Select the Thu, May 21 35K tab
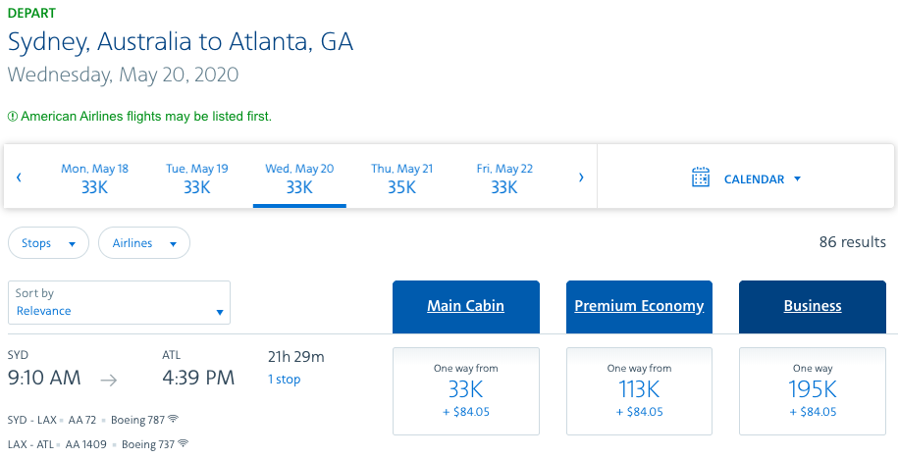 coord(402,178)
